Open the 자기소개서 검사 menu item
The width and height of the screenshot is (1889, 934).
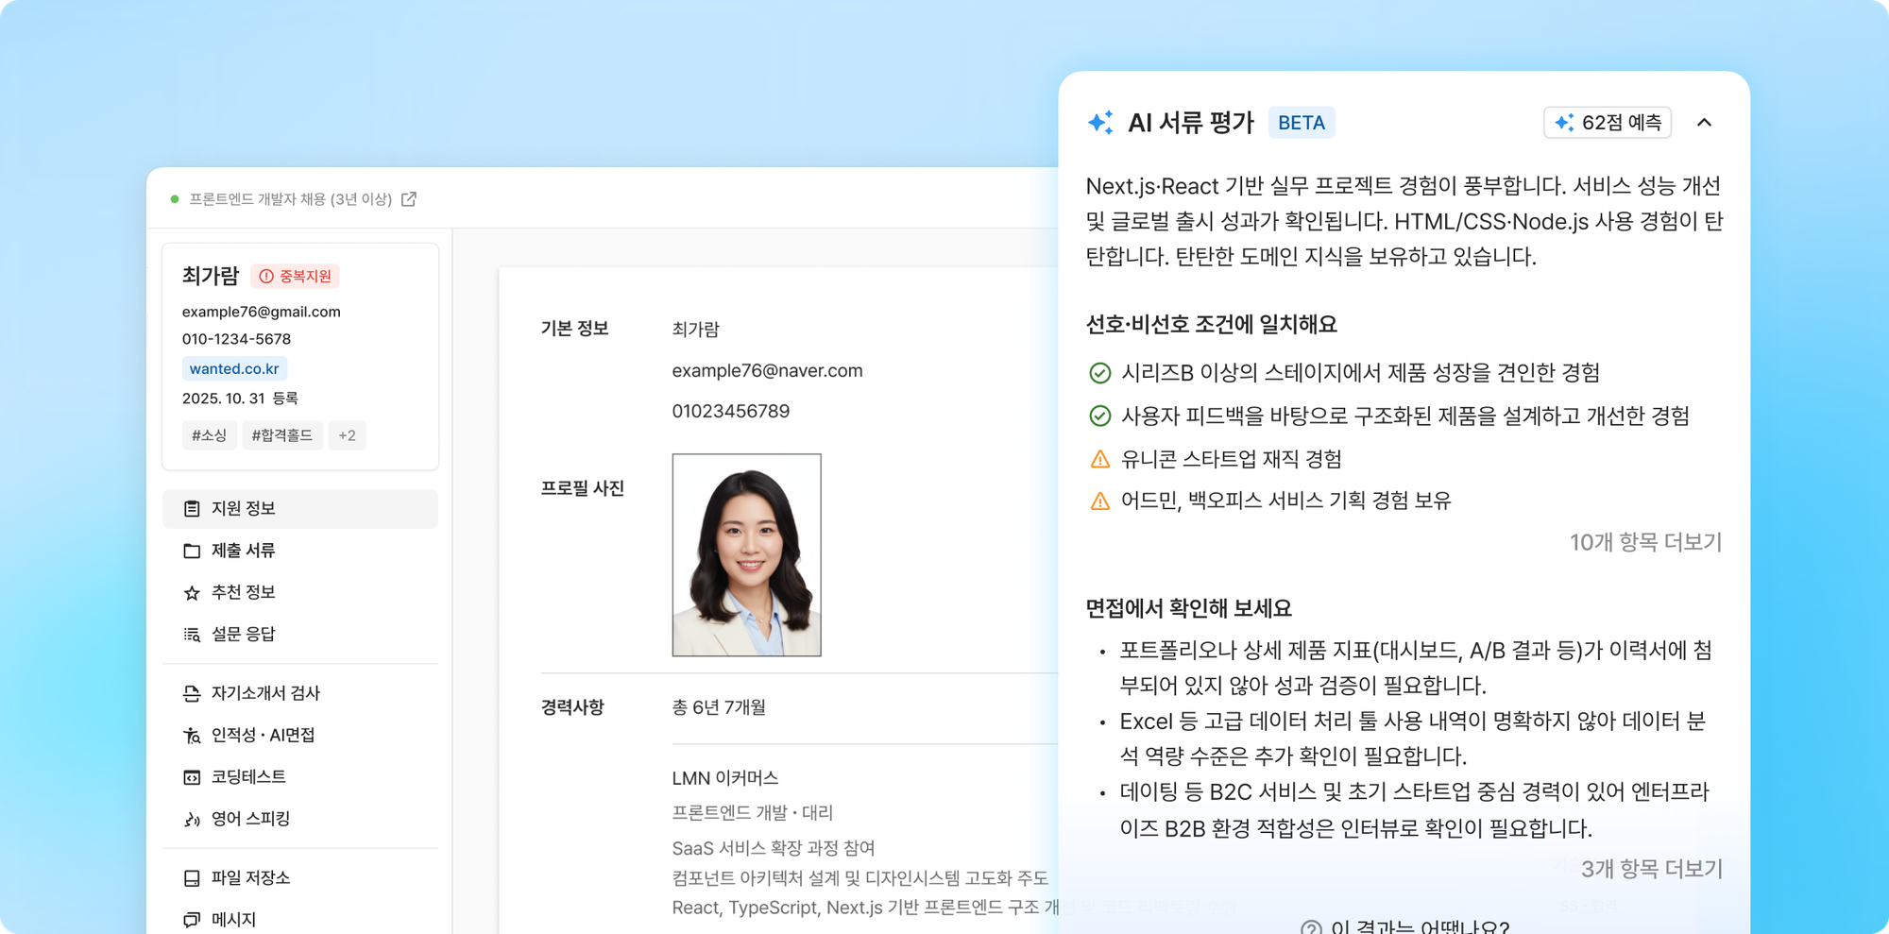tap(300, 694)
